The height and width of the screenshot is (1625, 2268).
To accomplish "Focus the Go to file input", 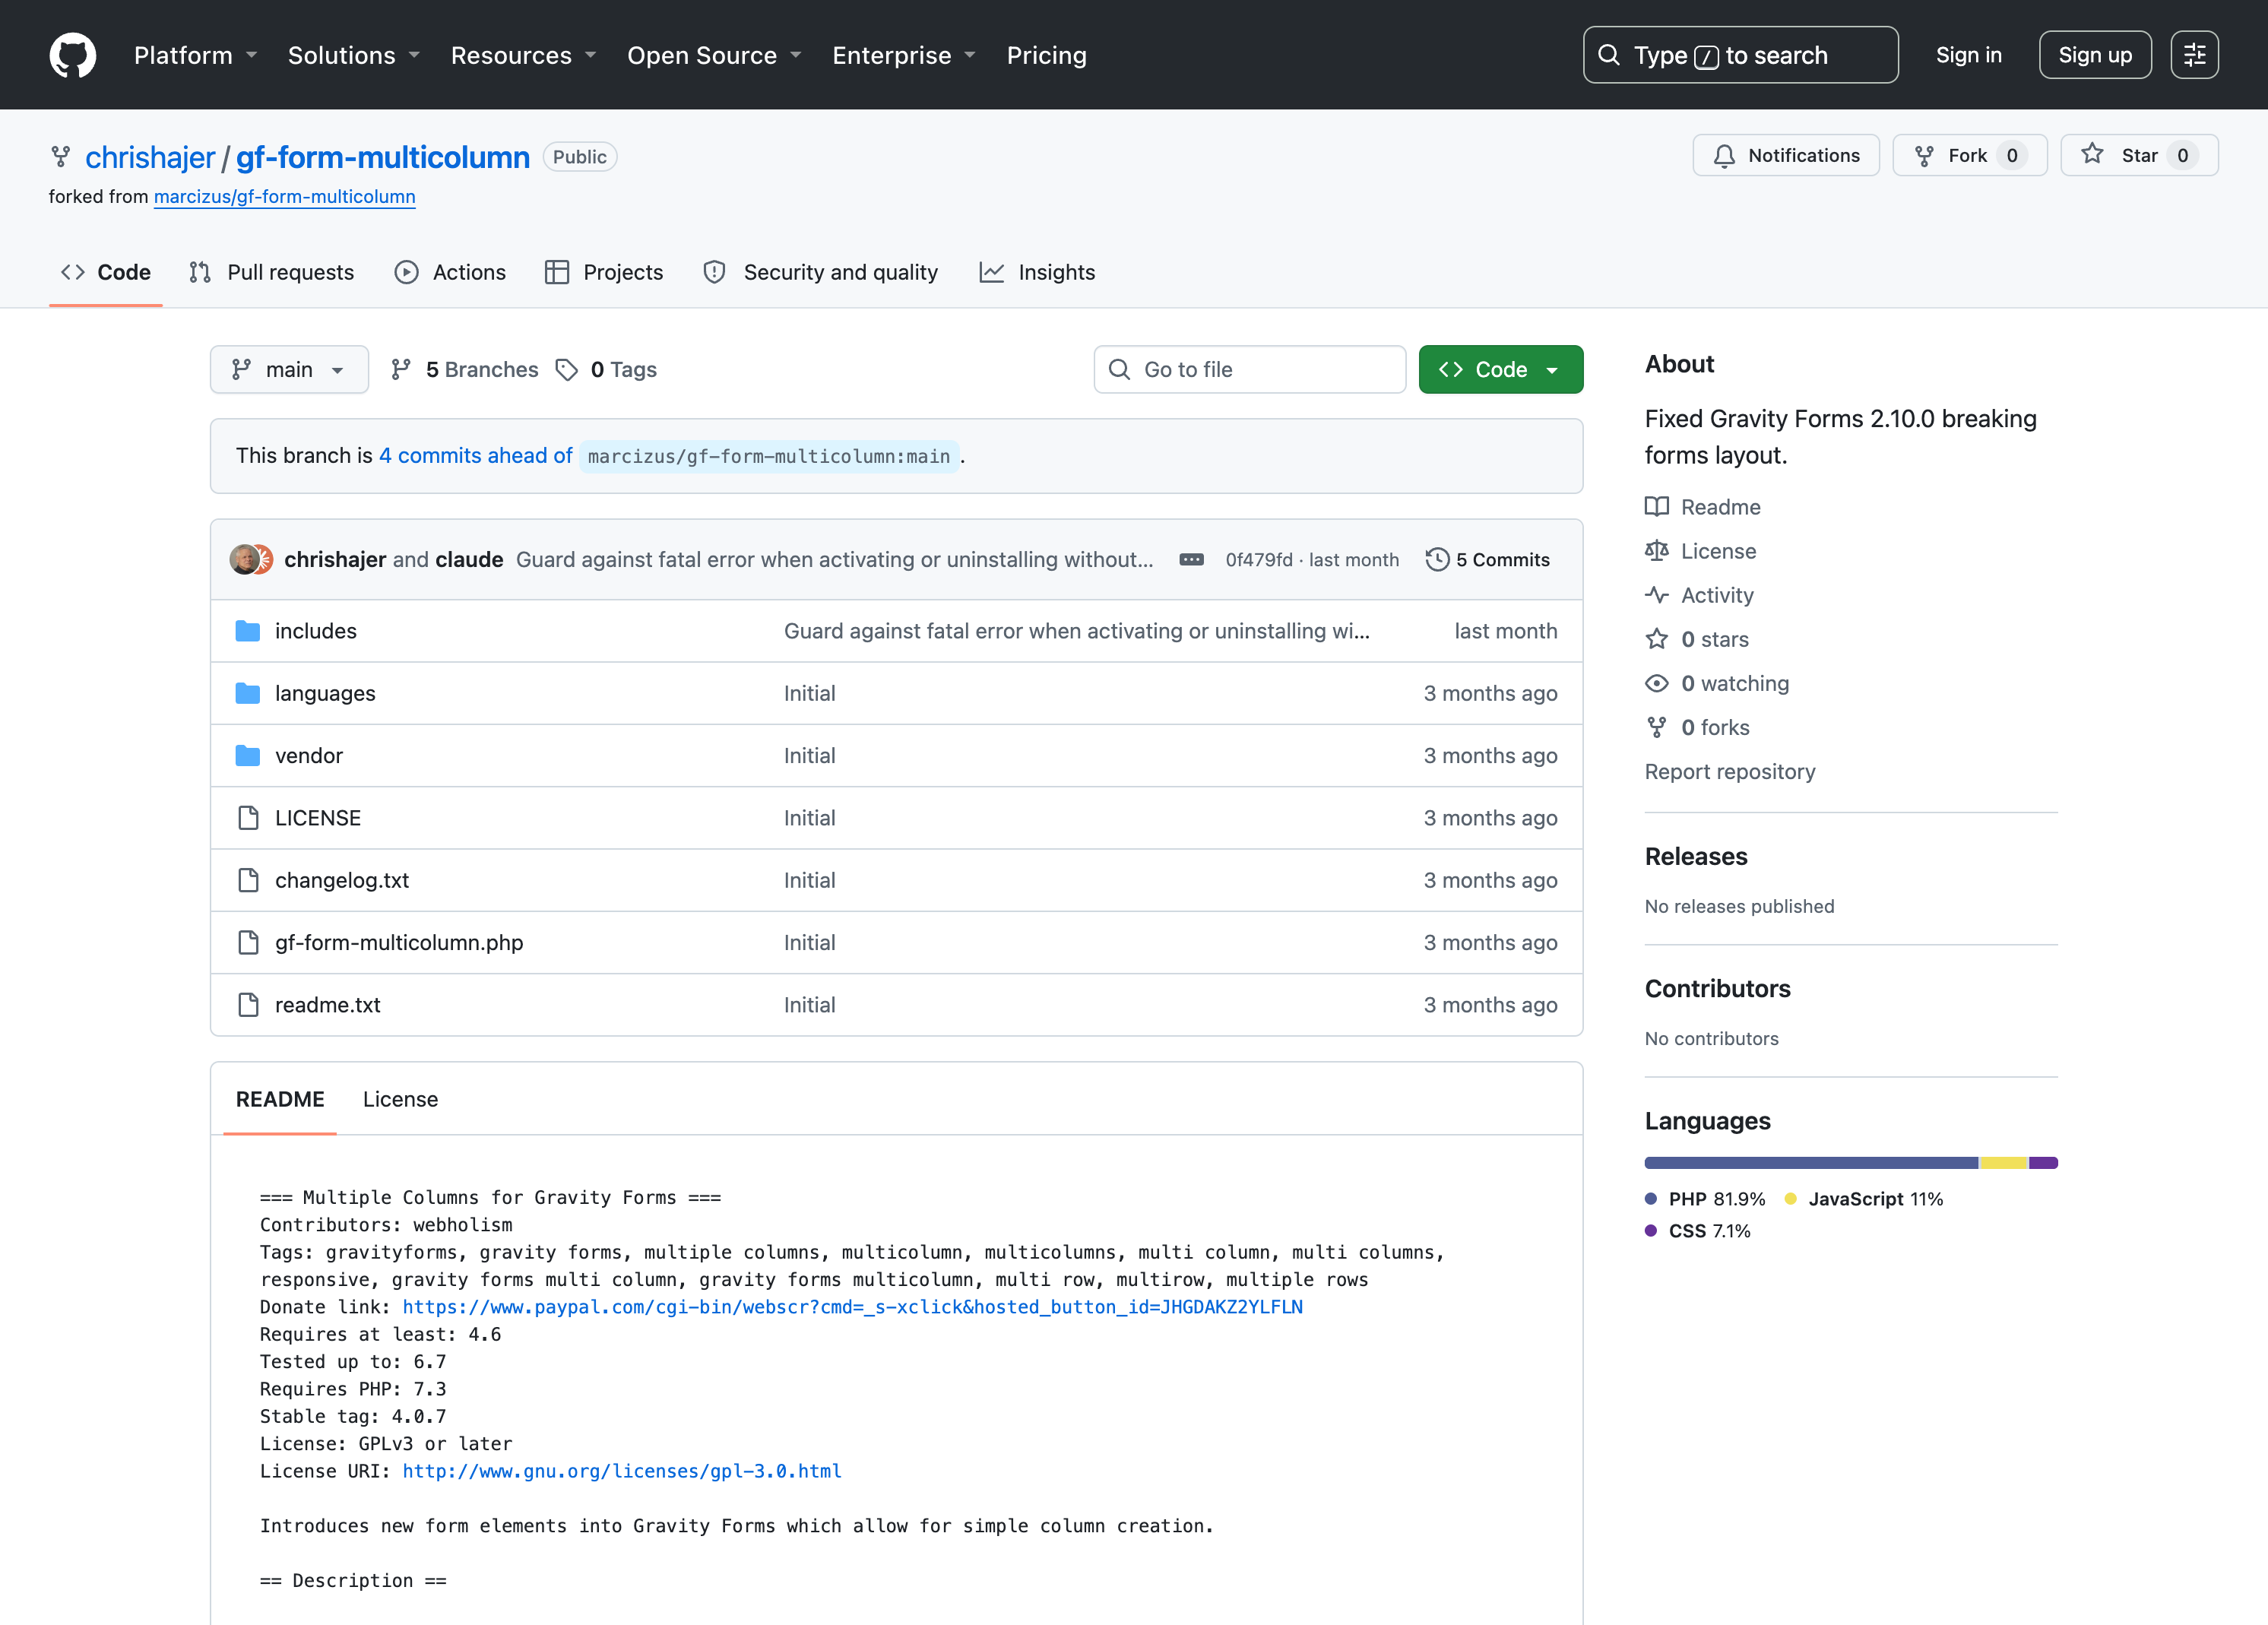I will coord(1250,370).
